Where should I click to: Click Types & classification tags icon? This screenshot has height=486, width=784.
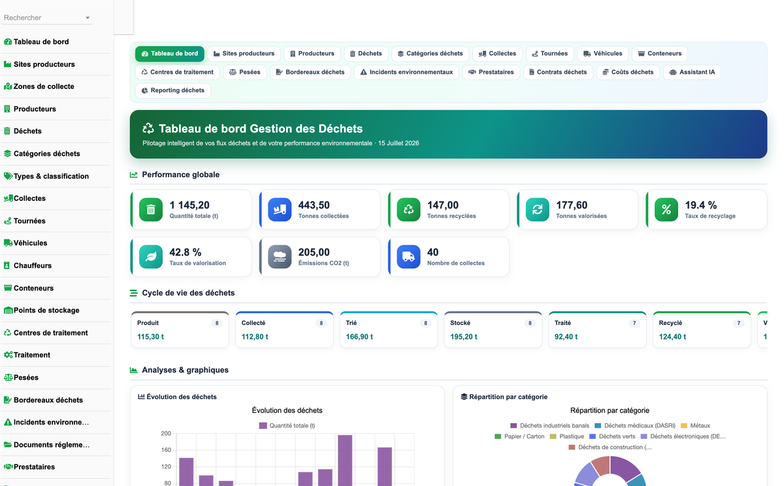click(8, 176)
